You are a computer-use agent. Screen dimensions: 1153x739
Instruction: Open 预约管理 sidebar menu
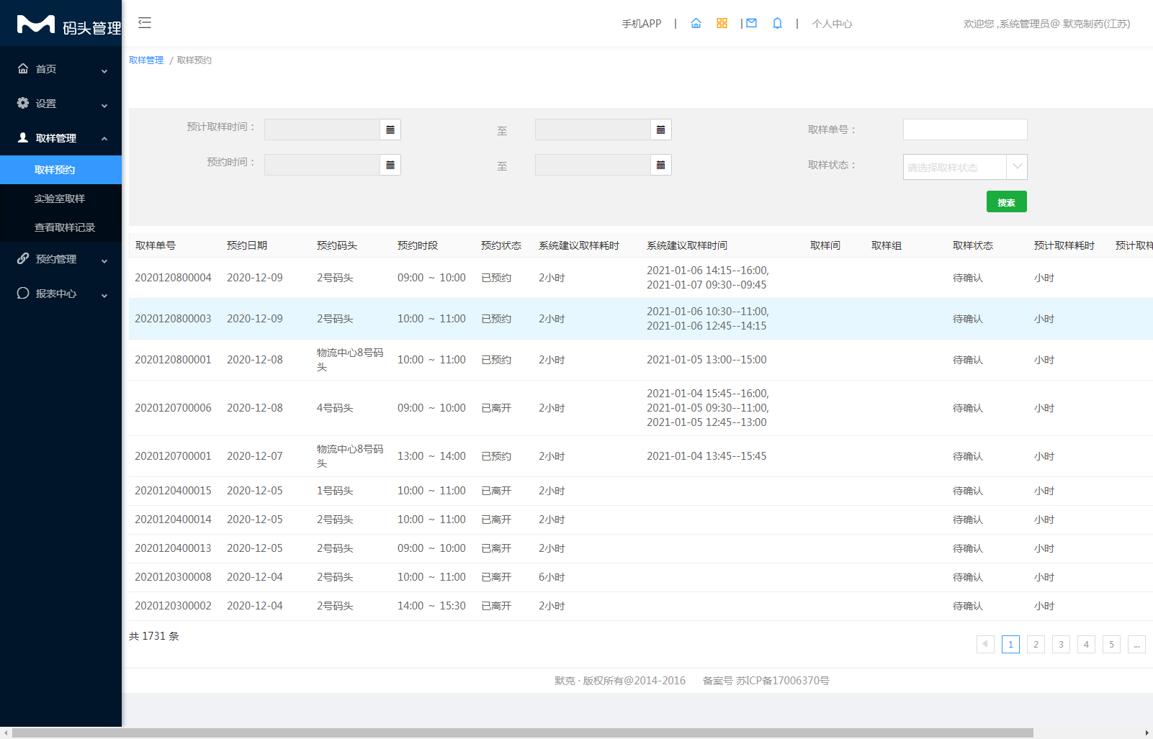tap(60, 259)
